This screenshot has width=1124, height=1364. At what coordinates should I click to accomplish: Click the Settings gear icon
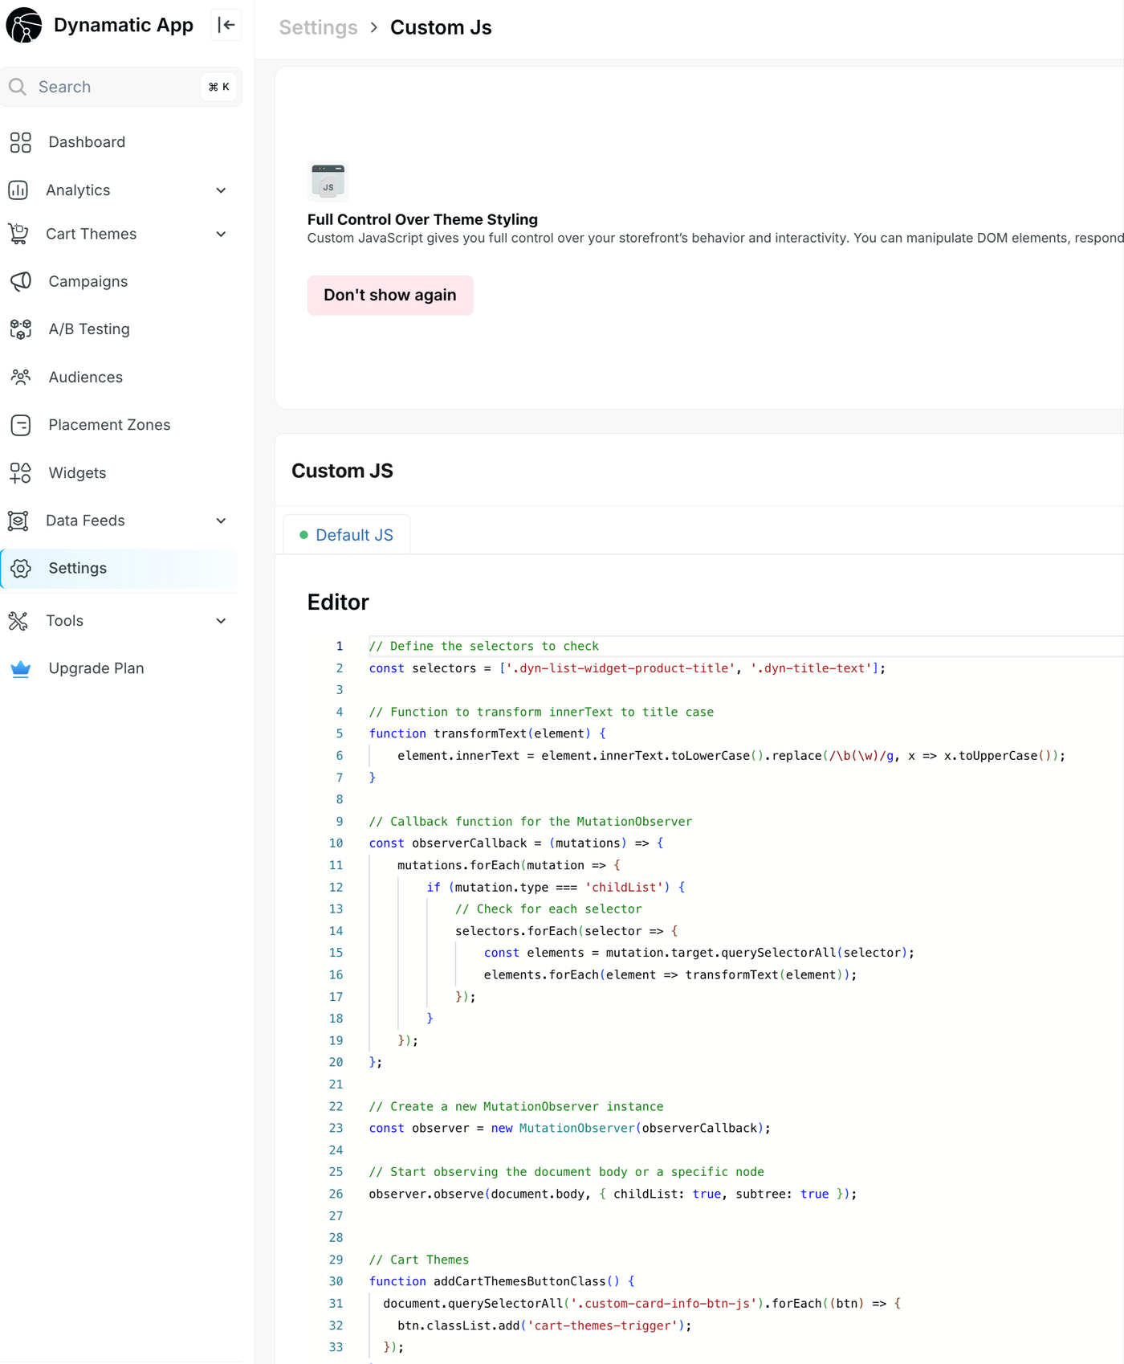21,569
